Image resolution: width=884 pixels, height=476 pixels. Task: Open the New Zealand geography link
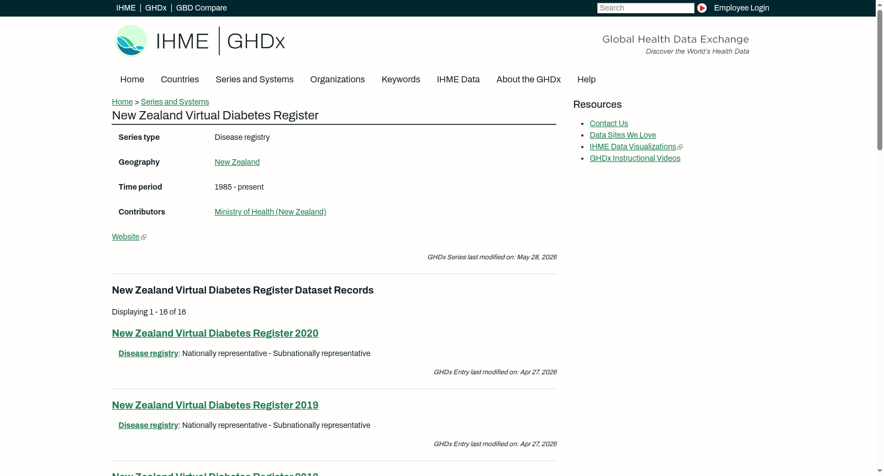pyautogui.click(x=237, y=162)
